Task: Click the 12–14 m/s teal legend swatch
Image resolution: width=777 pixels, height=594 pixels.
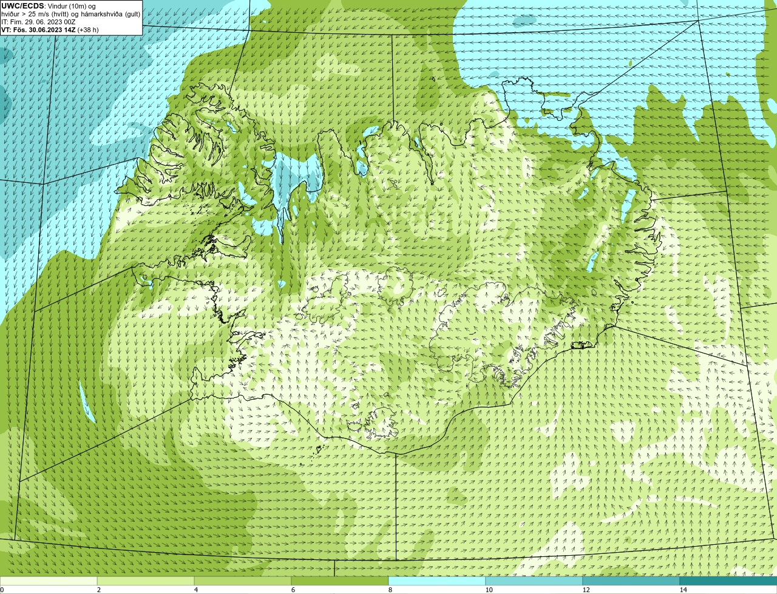Action: click(x=631, y=581)
